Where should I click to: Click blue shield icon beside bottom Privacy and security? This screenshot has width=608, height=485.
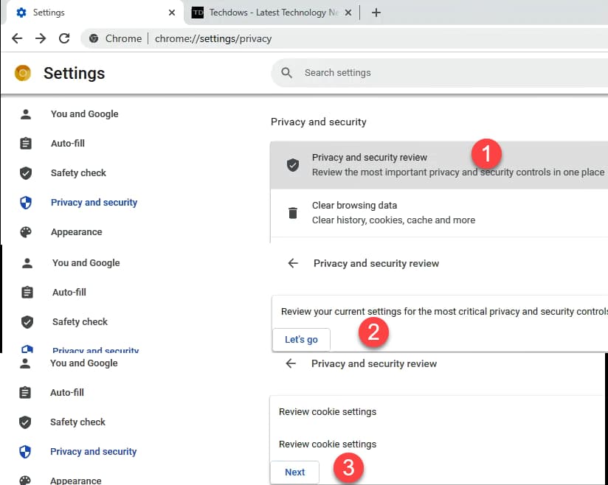[25, 451]
